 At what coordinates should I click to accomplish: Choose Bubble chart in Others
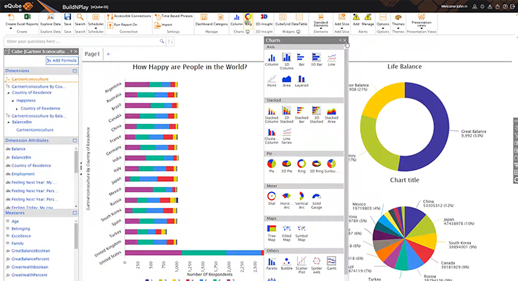[286, 264]
